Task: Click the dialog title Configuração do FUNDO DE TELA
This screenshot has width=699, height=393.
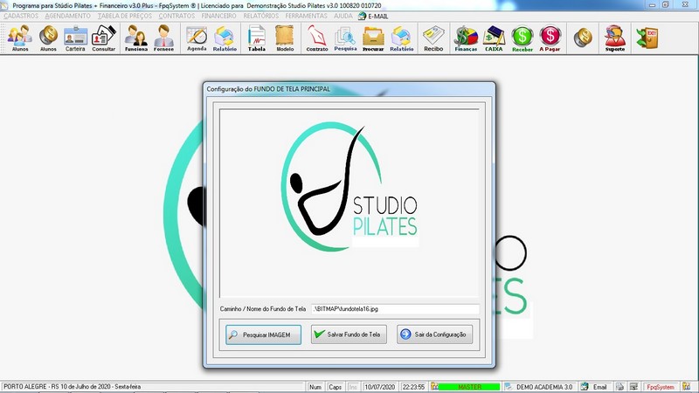Action: click(x=268, y=89)
